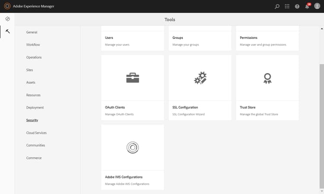Screen dimensions: 324x194
Task: Open the SSL Configuration title link
Action: click(x=185, y=108)
